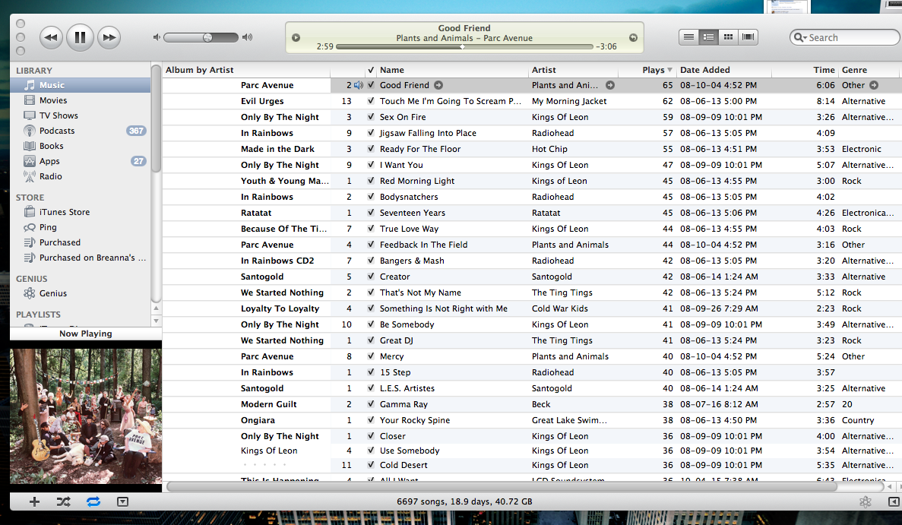Click the Genius atom icon in status bar
The image size is (902, 525).
[x=866, y=502]
